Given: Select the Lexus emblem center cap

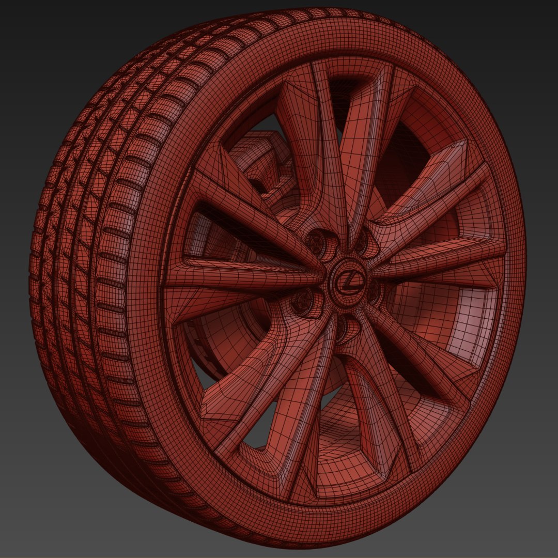Looking at the screenshot, I should [349, 282].
